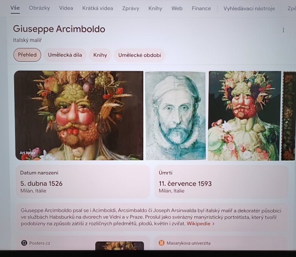Image resolution: width=296 pixels, height=257 pixels.
Task: Click the Art News image caption
Action: point(27,153)
